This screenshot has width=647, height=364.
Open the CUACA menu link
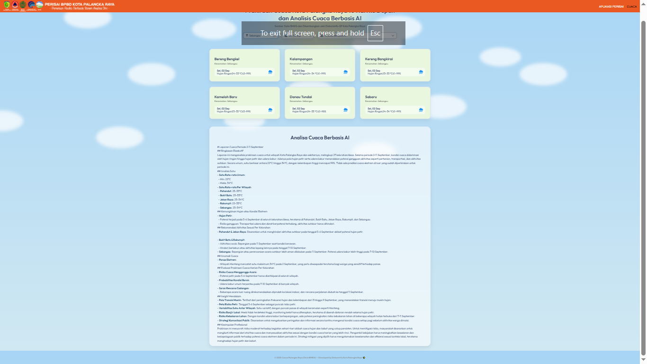[x=632, y=7]
